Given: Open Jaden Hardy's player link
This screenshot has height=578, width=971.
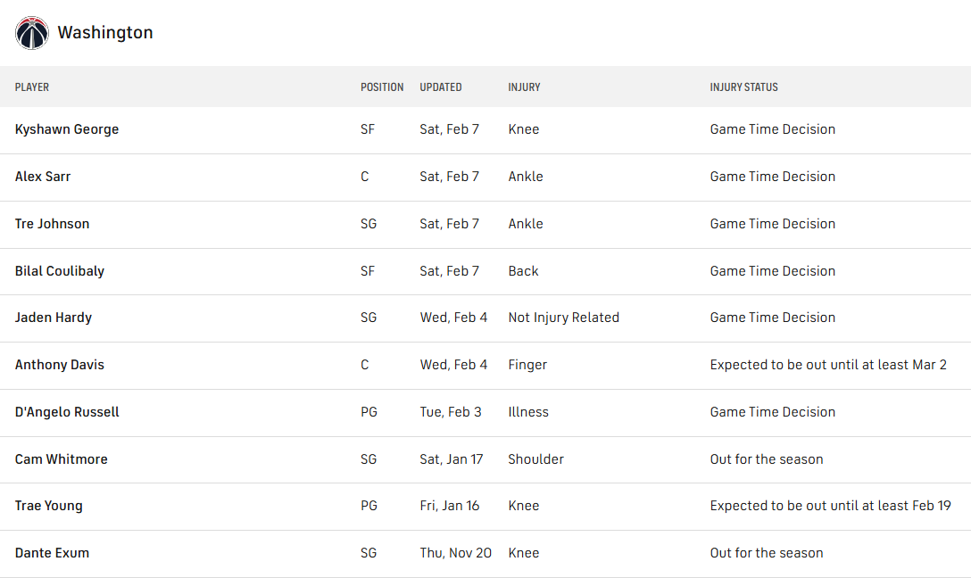Looking at the screenshot, I should click(x=54, y=318).
